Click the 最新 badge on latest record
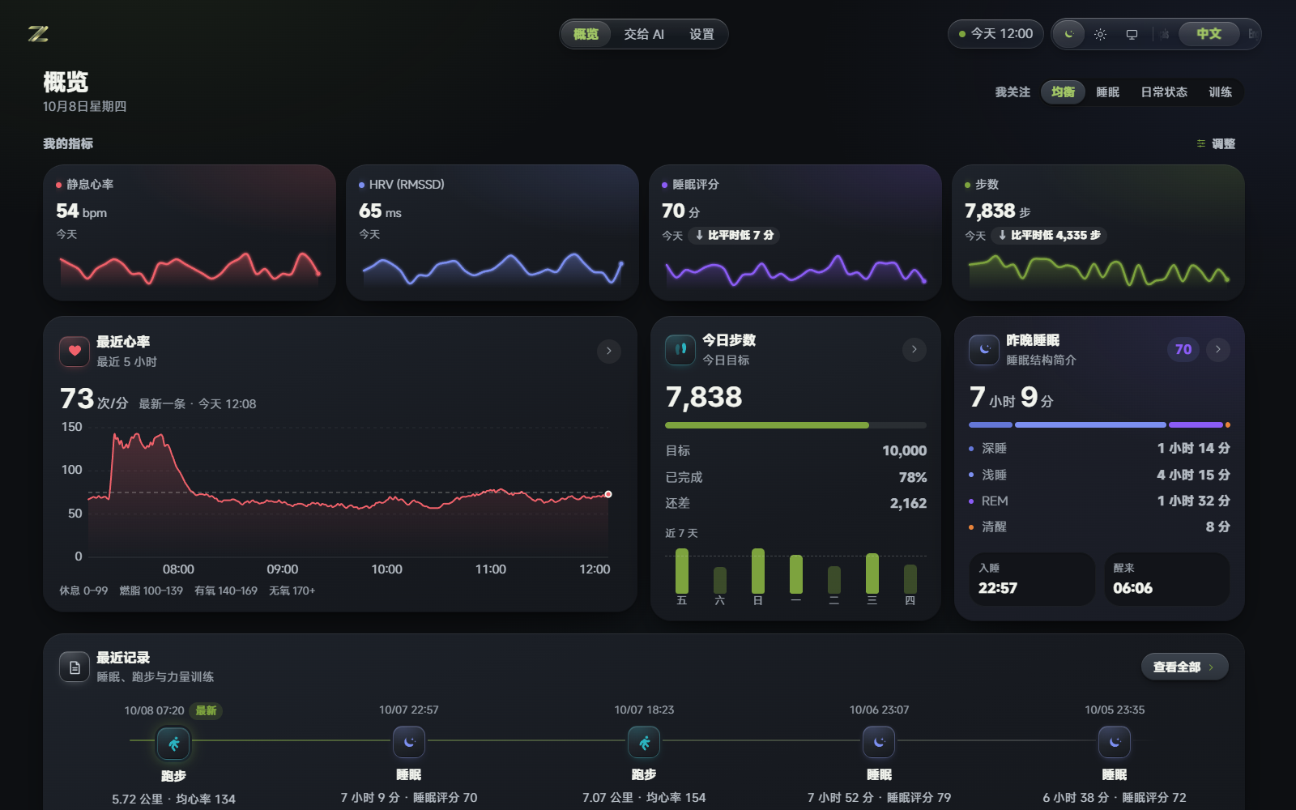The height and width of the screenshot is (810, 1296). (x=206, y=710)
